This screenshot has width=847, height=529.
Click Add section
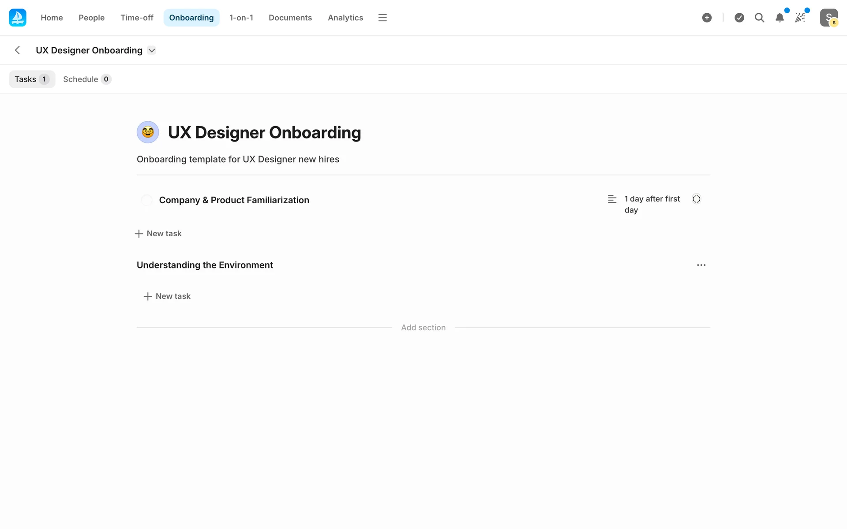pyautogui.click(x=423, y=328)
